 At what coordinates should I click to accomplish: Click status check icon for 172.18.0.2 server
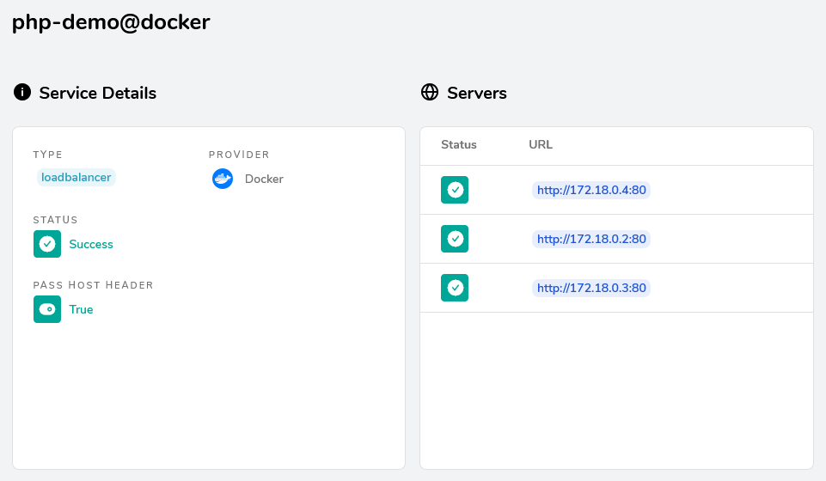[455, 239]
